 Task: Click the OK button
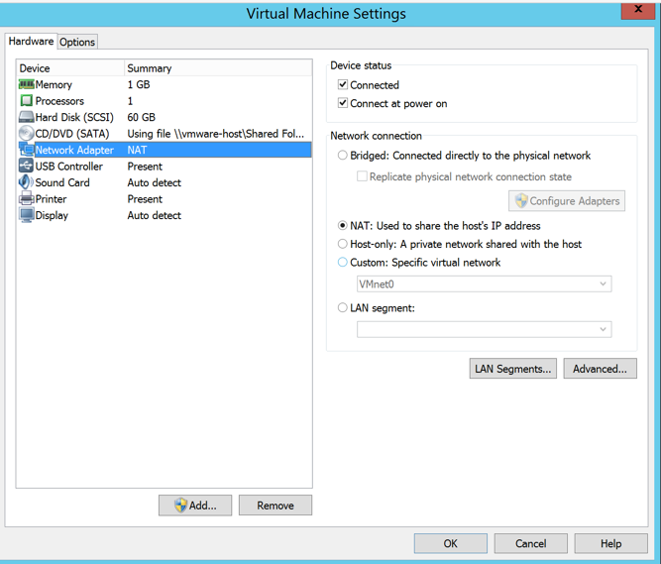(450, 543)
